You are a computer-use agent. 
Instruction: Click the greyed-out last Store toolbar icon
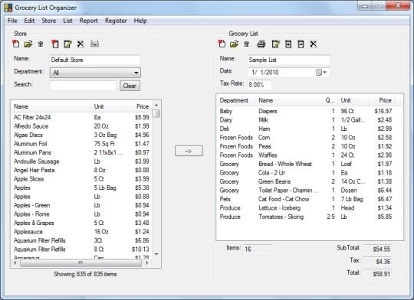[94, 44]
